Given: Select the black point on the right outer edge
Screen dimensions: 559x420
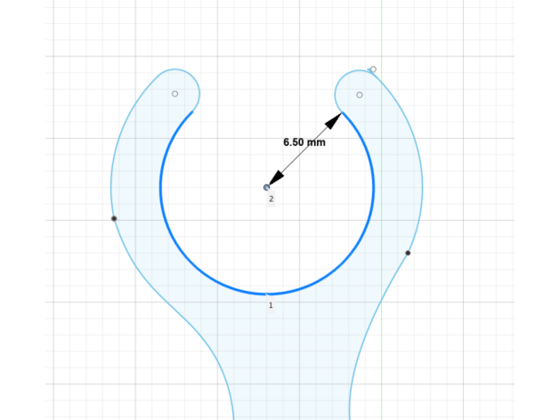Looking at the screenshot, I should (x=408, y=253).
